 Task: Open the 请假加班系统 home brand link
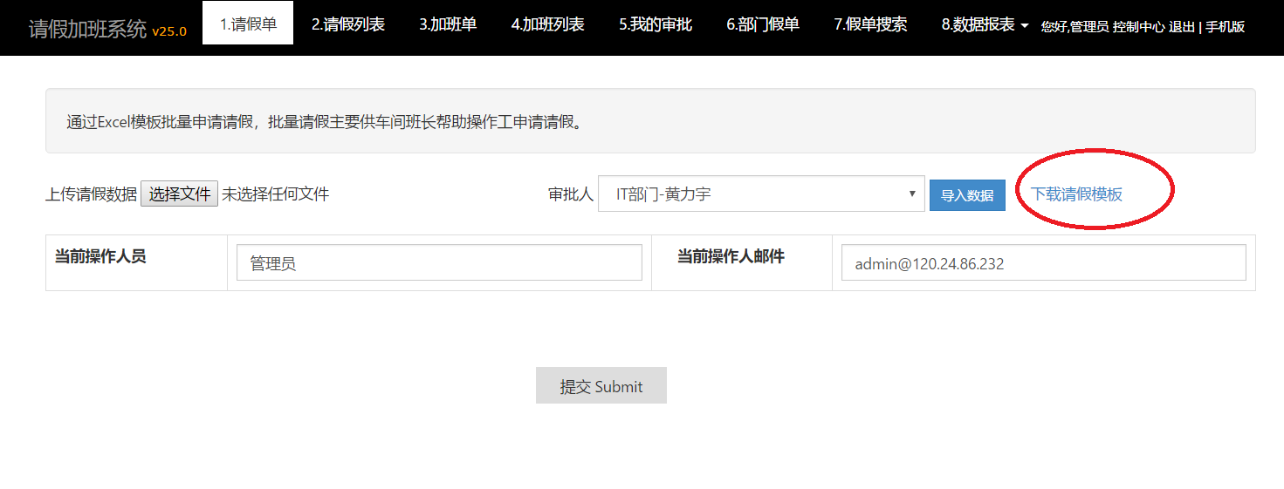click(x=88, y=28)
